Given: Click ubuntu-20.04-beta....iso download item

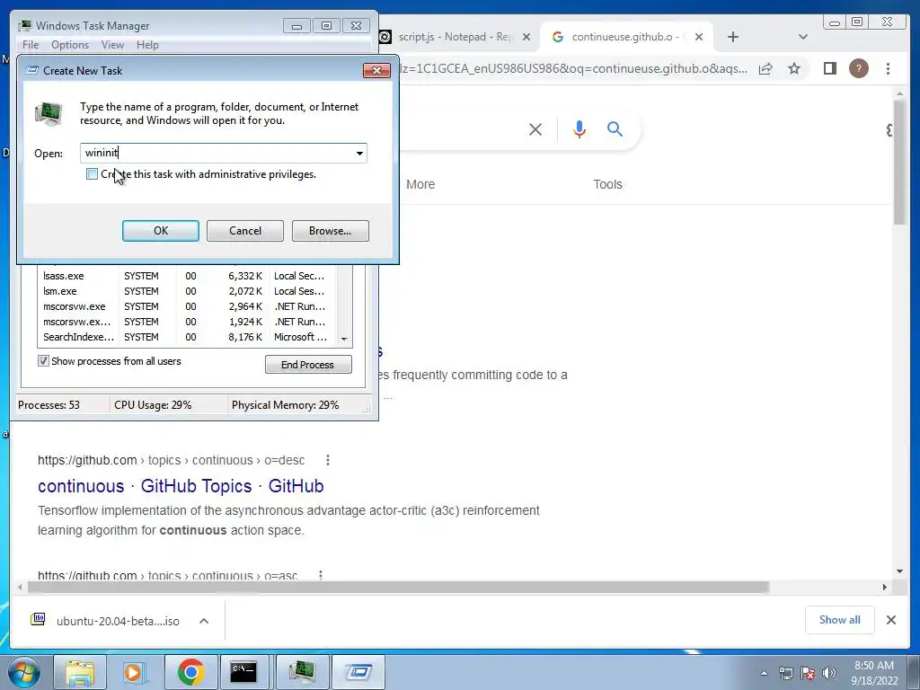Looking at the screenshot, I should 118,621.
